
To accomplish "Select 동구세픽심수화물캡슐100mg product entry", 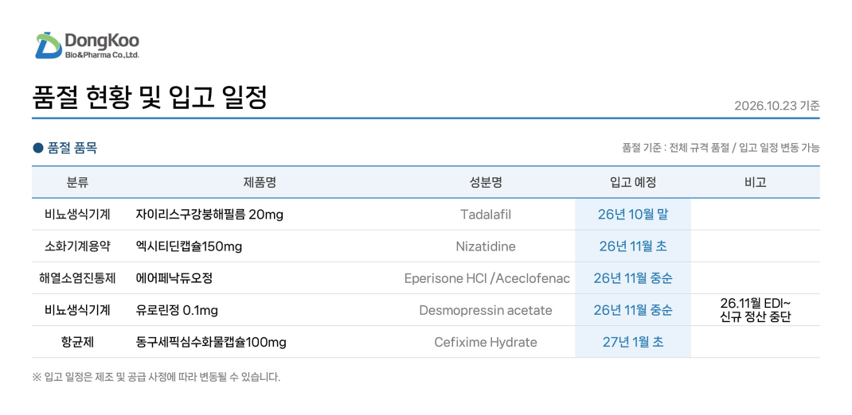I will [x=211, y=343].
